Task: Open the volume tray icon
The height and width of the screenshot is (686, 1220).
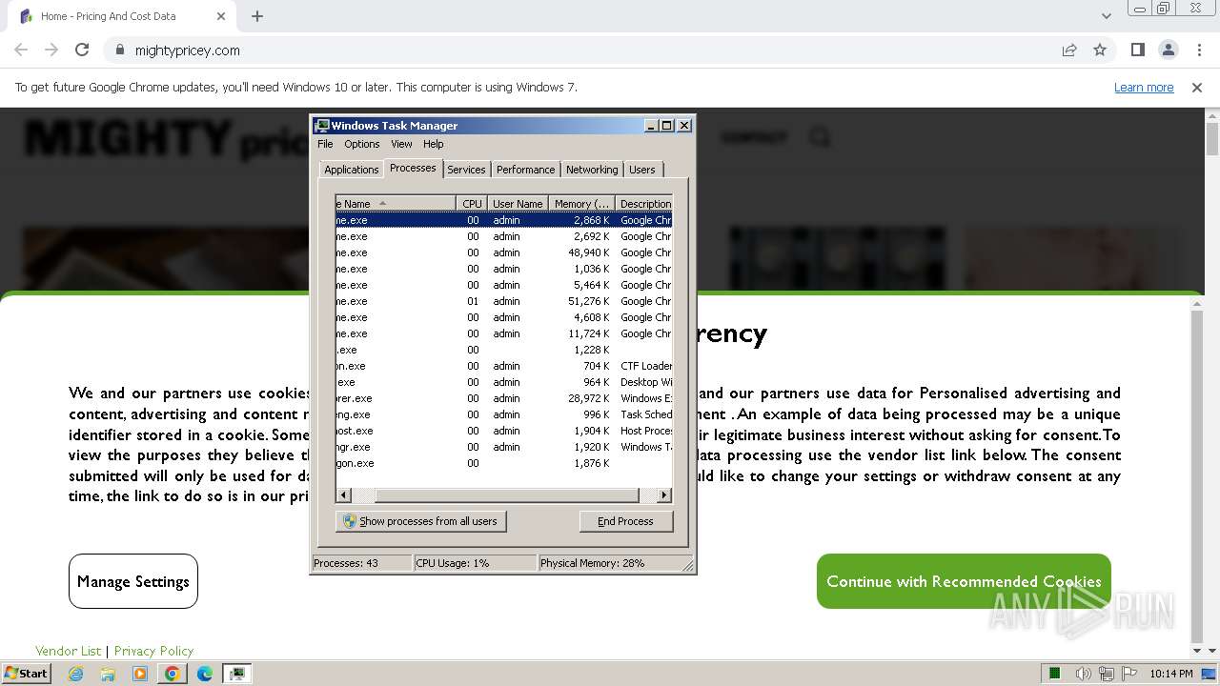Action: point(1084,674)
